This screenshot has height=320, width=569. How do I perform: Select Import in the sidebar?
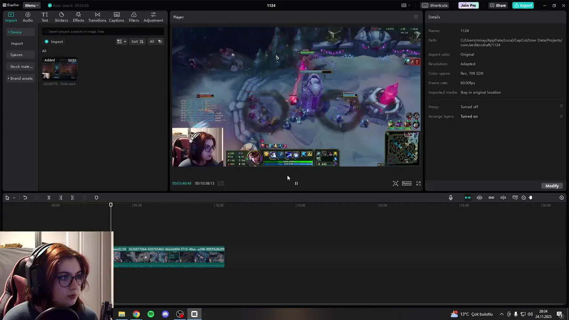[x=17, y=44]
